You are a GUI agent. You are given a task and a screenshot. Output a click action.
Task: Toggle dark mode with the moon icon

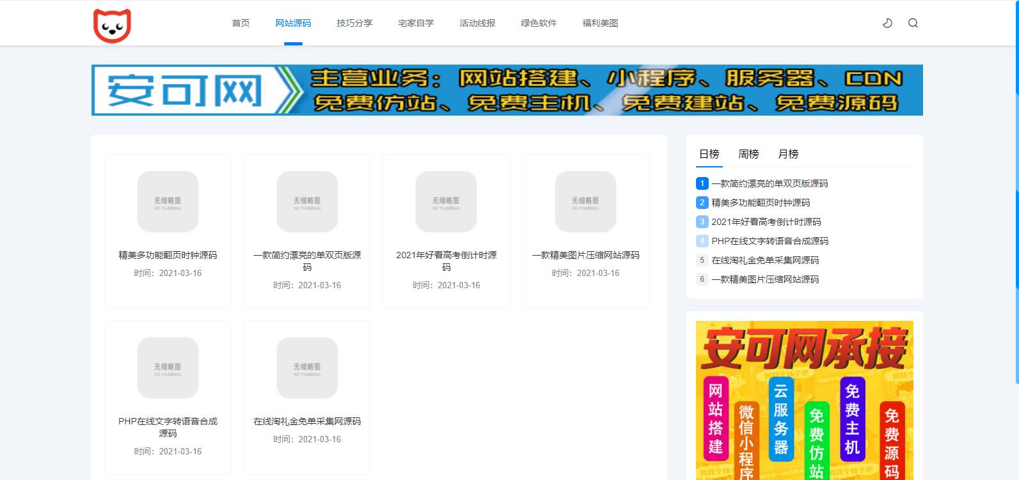pos(887,23)
